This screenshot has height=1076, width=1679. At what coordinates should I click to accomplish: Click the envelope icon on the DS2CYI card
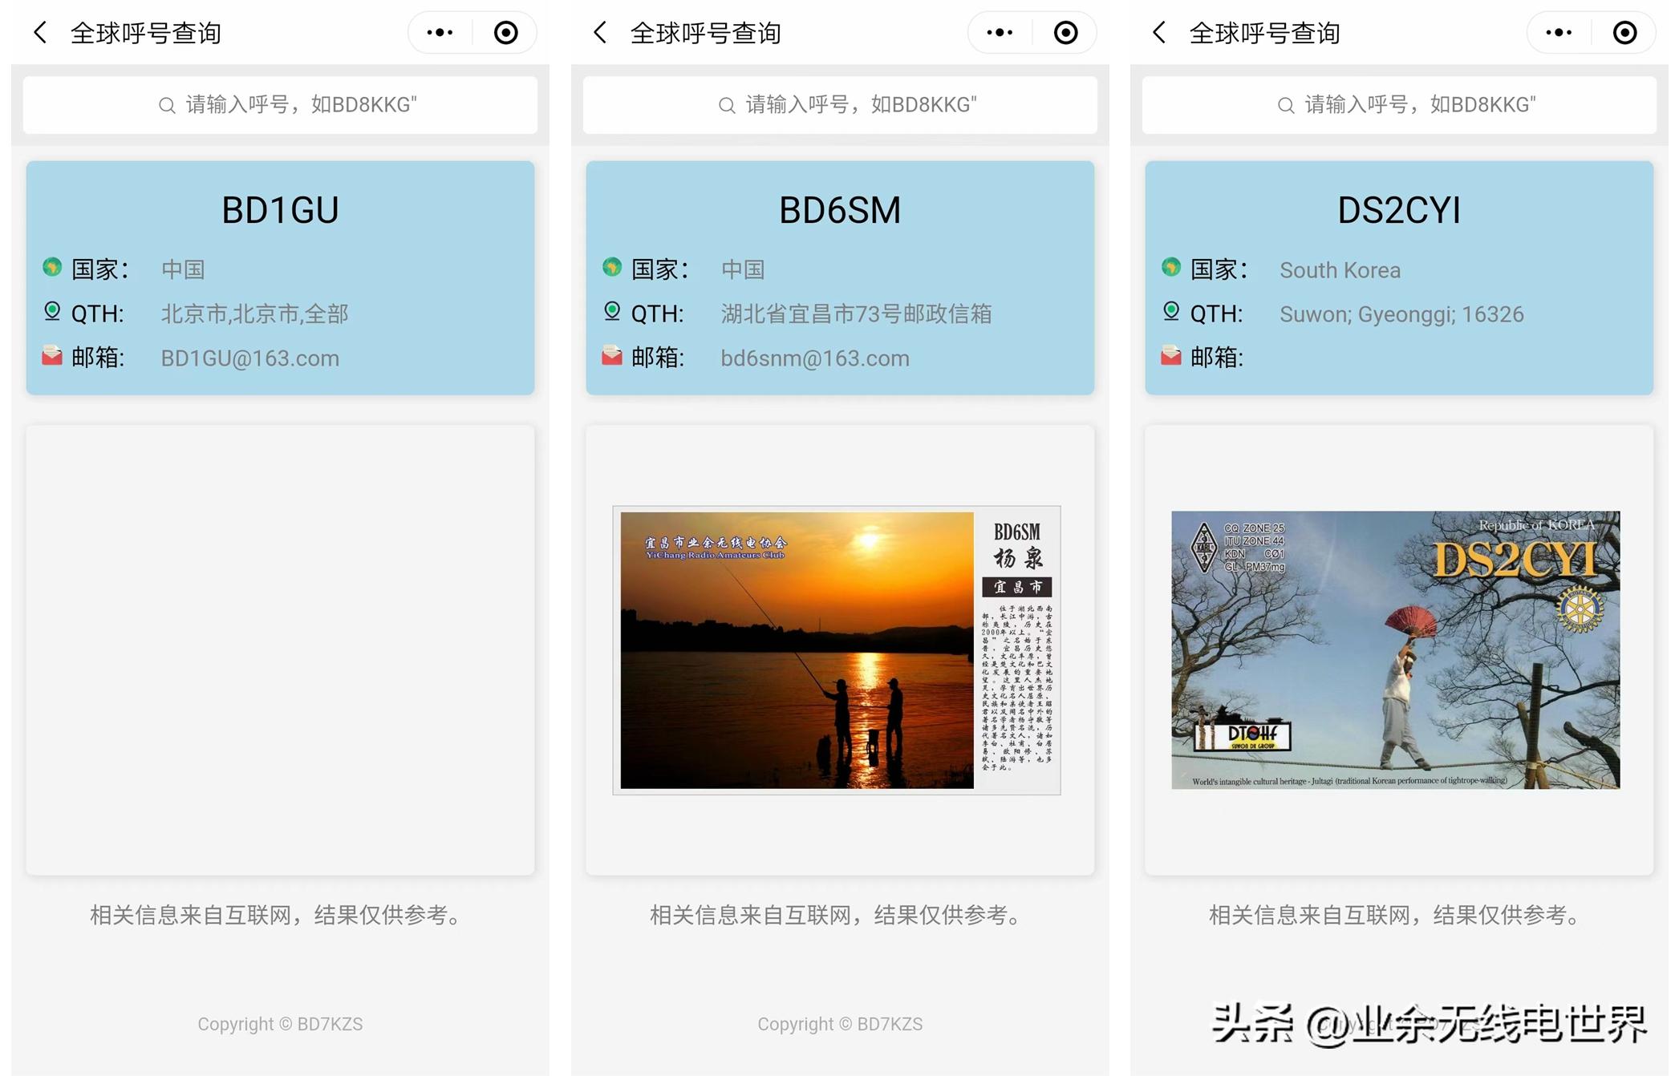pyautogui.click(x=1171, y=357)
